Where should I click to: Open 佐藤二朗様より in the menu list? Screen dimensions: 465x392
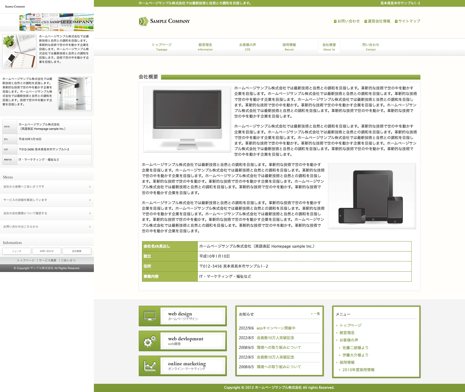pyautogui.click(x=355, y=348)
